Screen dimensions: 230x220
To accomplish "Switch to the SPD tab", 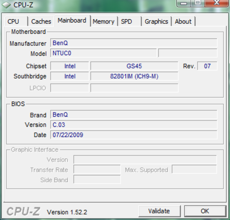I will [x=130, y=21].
